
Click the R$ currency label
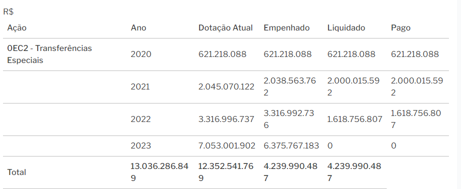[9, 11]
